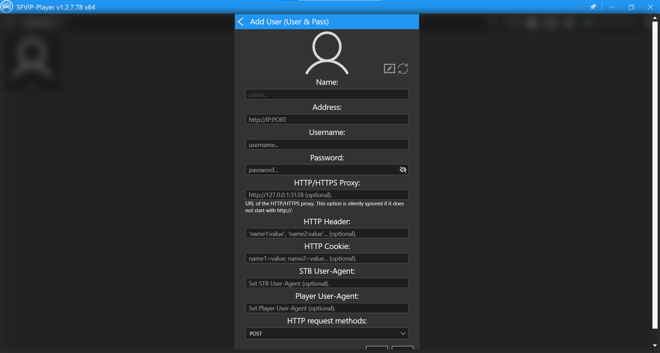Click the reset avatar refresh icon
Viewport: 660px width, 353px height.
(403, 69)
